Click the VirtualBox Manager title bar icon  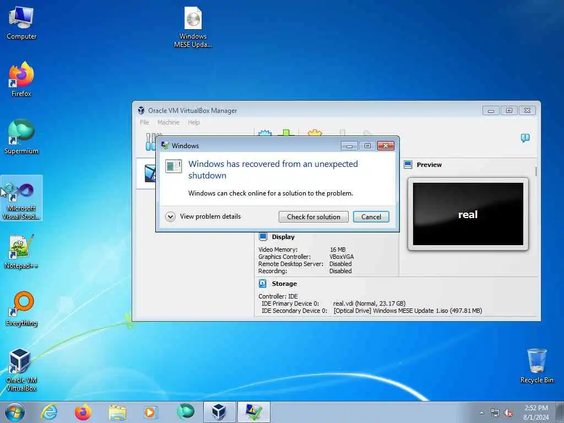[x=142, y=110]
